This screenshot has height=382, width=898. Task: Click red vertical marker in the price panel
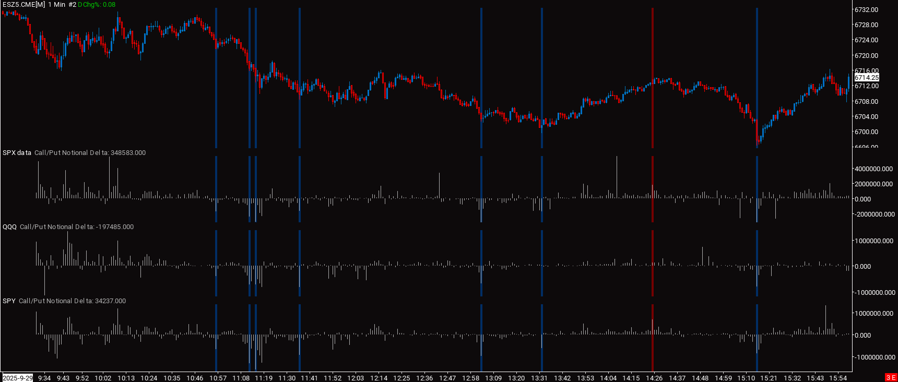click(652, 78)
